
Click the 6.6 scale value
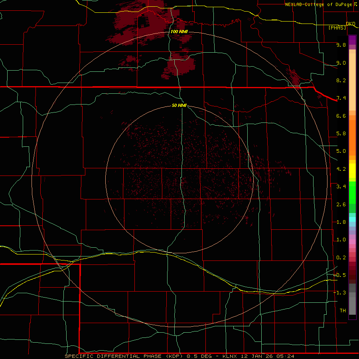click(x=341, y=116)
